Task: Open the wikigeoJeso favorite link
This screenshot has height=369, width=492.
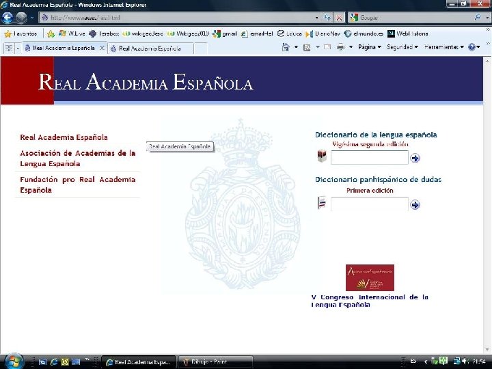Action: [x=143, y=33]
